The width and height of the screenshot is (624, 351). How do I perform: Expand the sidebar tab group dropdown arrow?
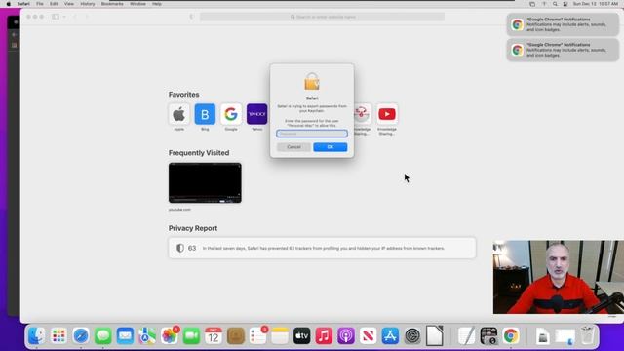(64, 17)
